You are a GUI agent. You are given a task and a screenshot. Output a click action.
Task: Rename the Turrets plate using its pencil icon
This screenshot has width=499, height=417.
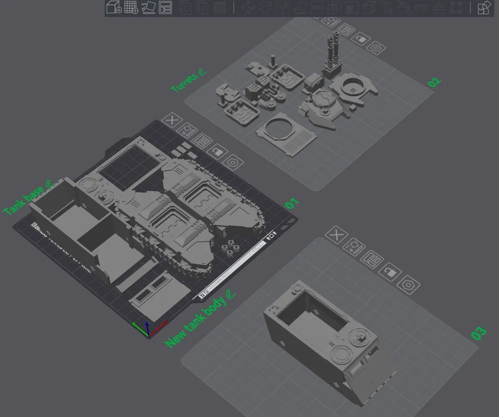[x=204, y=72]
